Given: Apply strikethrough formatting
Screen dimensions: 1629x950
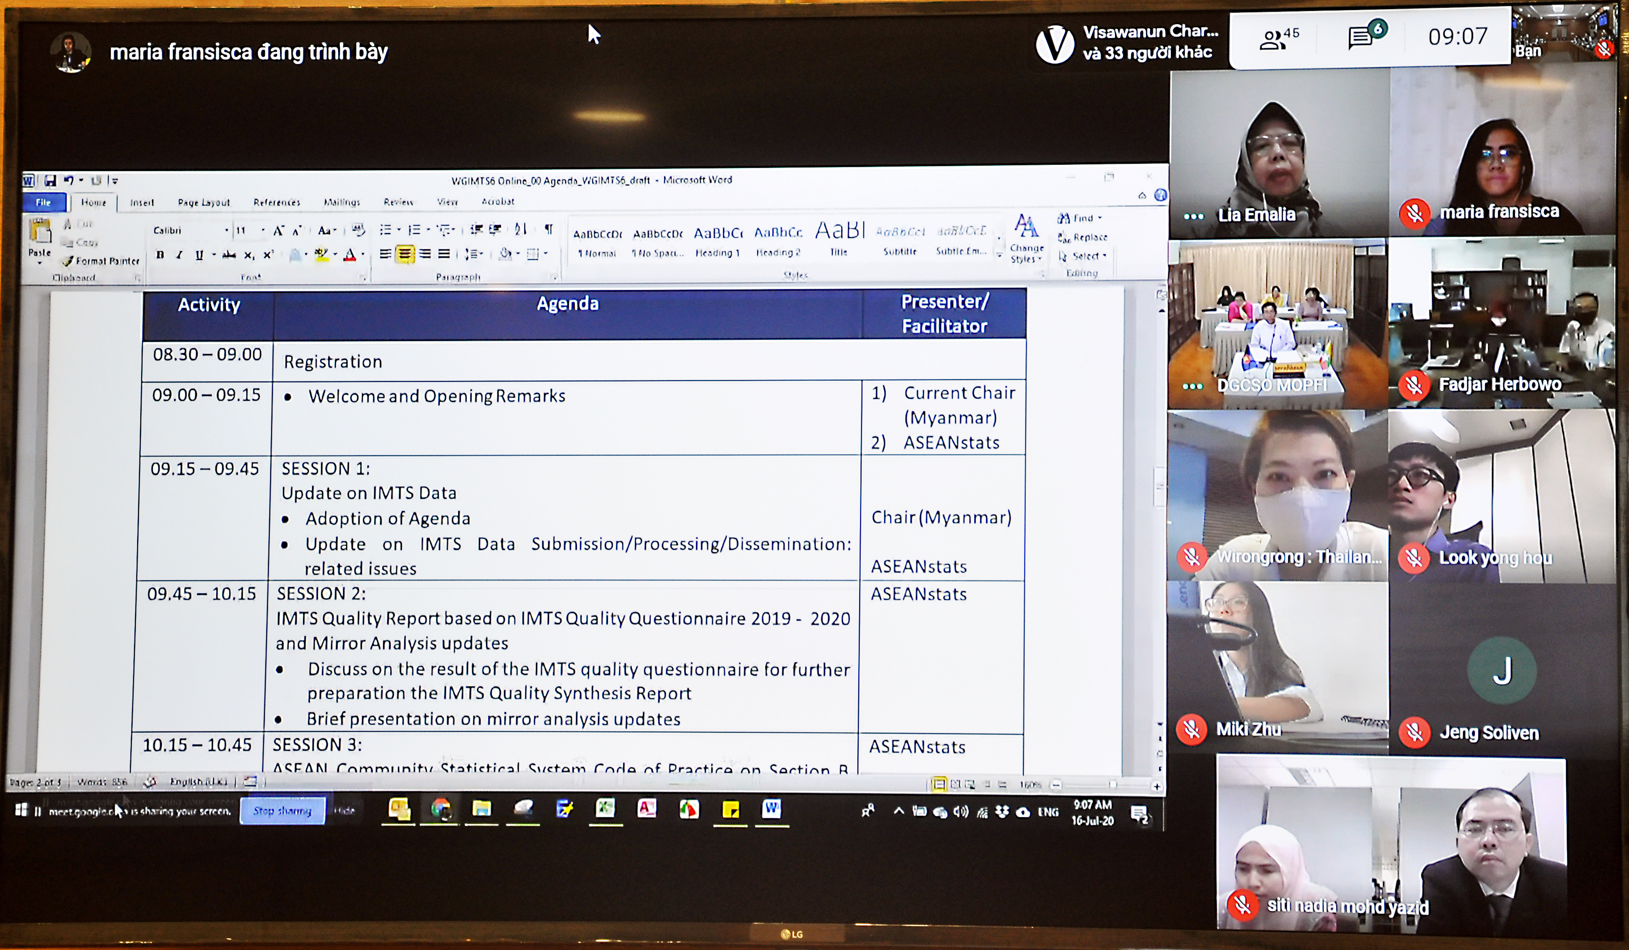Looking at the screenshot, I should [x=228, y=255].
